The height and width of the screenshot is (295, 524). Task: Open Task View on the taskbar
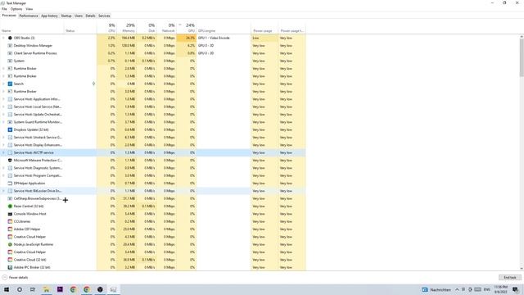coord(33,289)
